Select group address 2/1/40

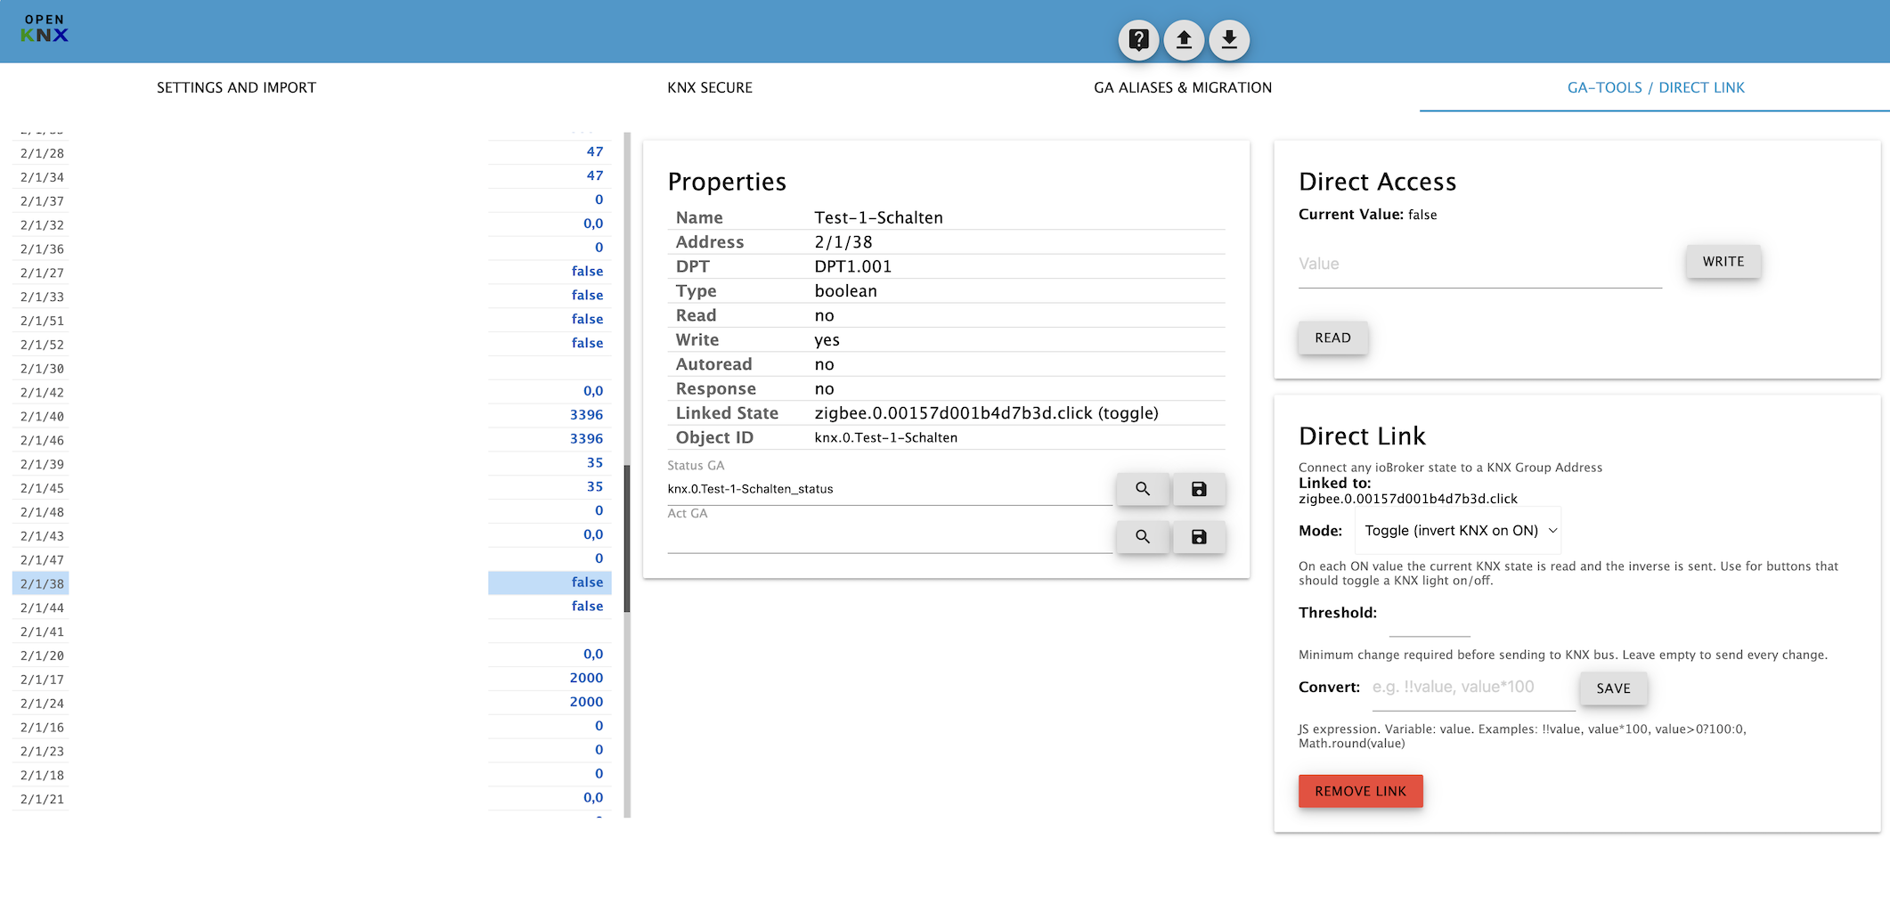pyautogui.click(x=42, y=417)
